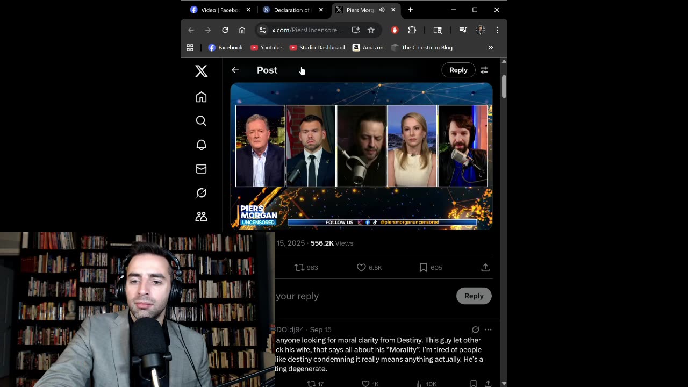The height and width of the screenshot is (387, 688).
Task: Grab the page vertical scrollbar thumb
Action: coord(504,86)
